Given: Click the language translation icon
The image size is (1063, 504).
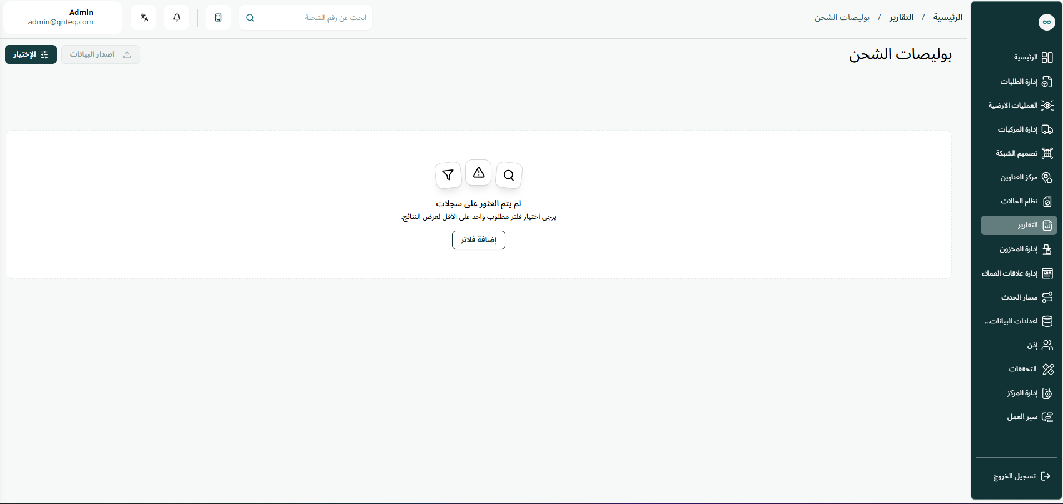Looking at the screenshot, I should coord(144,18).
